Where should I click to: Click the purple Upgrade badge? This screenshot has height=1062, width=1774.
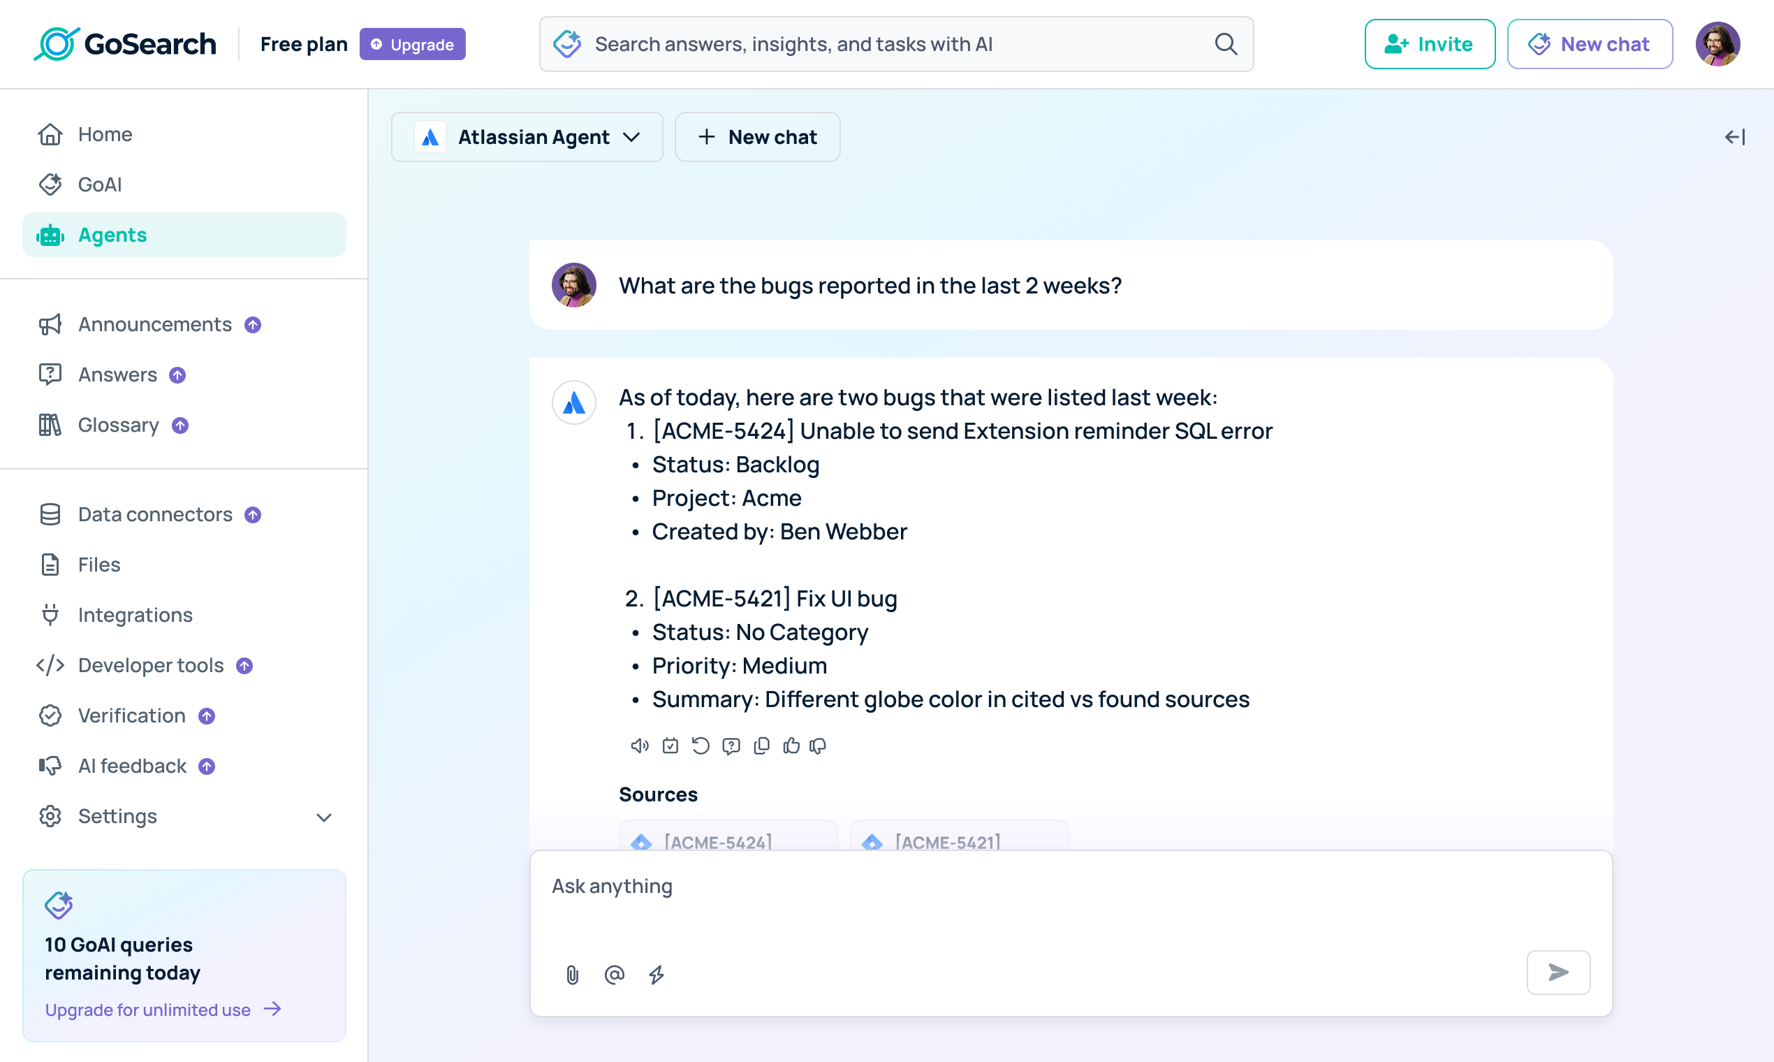tap(413, 45)
